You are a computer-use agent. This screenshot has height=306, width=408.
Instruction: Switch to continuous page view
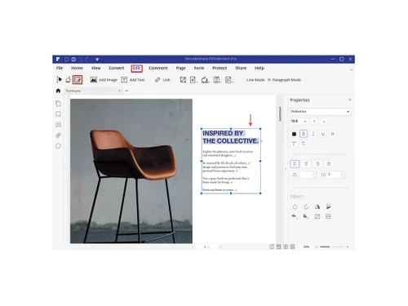click(x=278, y=246)
